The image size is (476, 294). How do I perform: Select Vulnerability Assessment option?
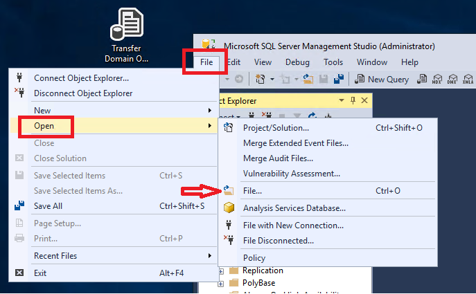[x=328, y=174]
